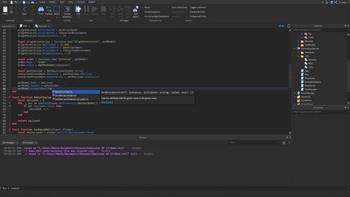350x197 pixels.
Task: Click the Rewards module icon in Explorer
Action: click(x=306, y=60)
